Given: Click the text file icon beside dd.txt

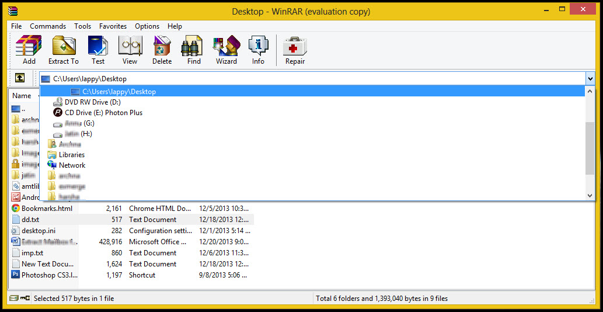Looking at the screenshot, I should tap(15, 219).
